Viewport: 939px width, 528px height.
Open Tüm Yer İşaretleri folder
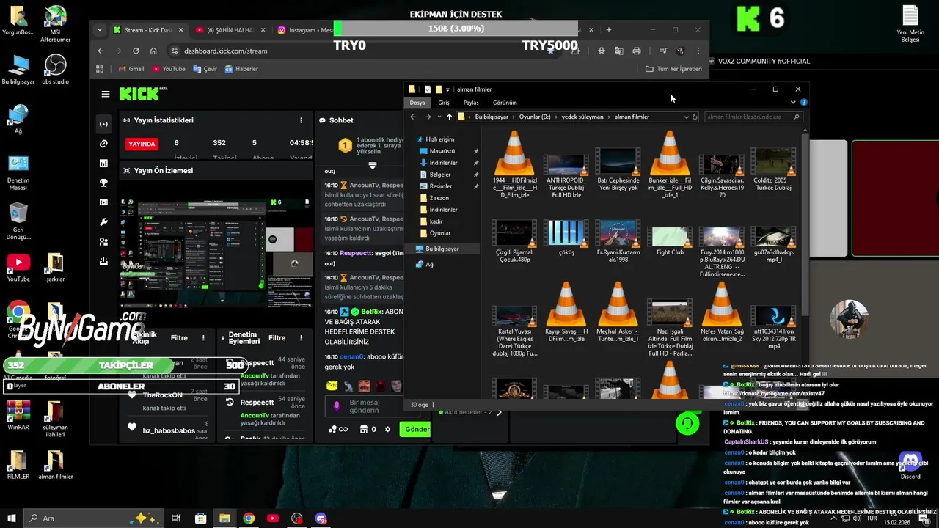click(x=673, y=69)
